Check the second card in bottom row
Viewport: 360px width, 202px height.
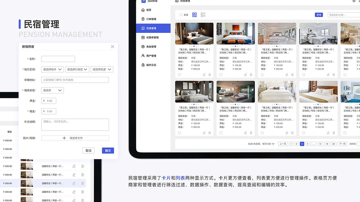click(x=221, y=133)
